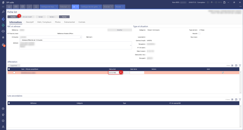243x130 pixels.
Task: Click the Date Vente input field
Action: point(137,73)
